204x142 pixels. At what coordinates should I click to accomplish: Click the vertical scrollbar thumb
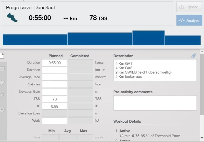(x=202, y=84)
